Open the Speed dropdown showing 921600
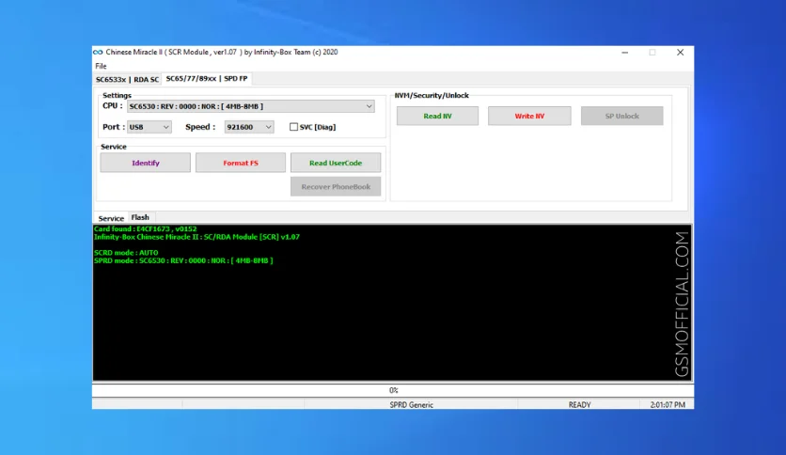786x455 pixels. pos(248,127)
